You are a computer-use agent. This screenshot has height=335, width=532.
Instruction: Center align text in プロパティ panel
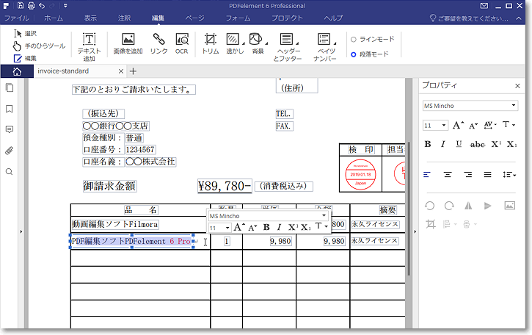click(448, 175)
